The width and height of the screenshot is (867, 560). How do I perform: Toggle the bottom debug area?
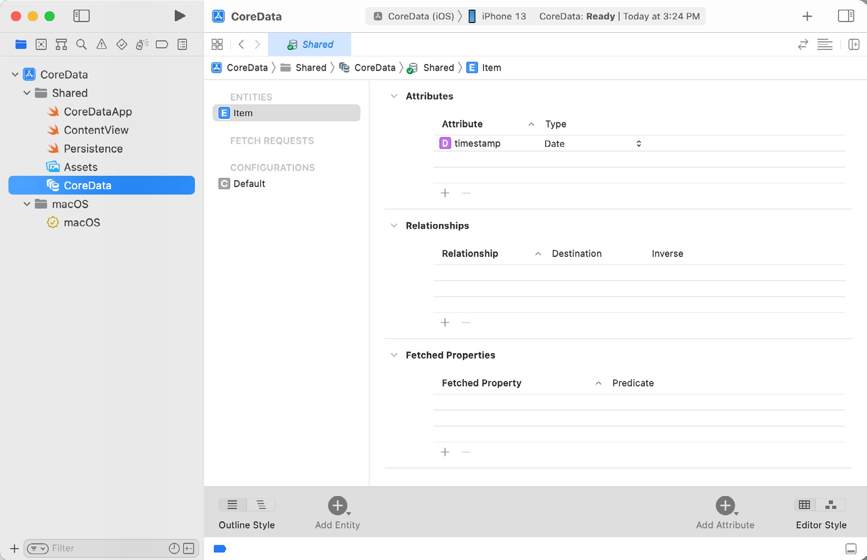click(851, 549)
